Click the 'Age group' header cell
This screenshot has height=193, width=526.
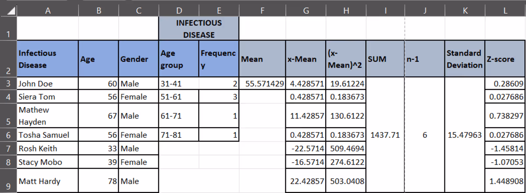point(178,59)
